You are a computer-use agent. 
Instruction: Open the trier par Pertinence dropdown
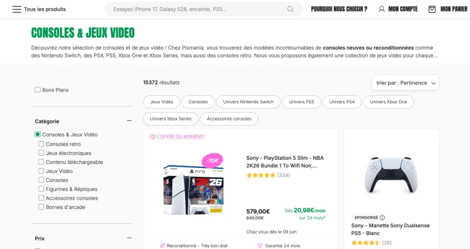[405, 83]
